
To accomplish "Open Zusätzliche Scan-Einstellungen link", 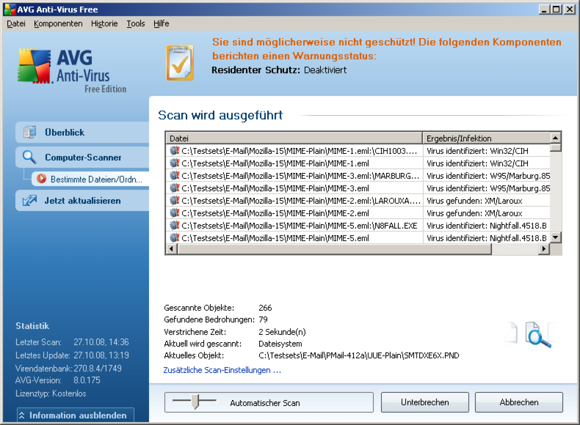I will click(222, 370).
